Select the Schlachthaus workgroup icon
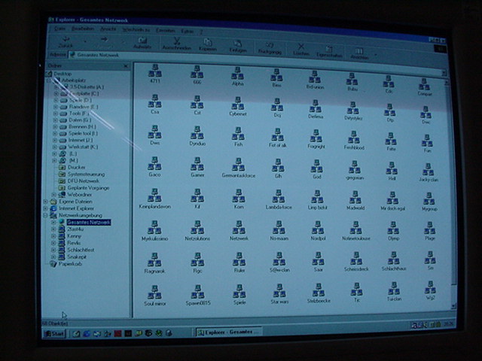 (x=394, y=261)
